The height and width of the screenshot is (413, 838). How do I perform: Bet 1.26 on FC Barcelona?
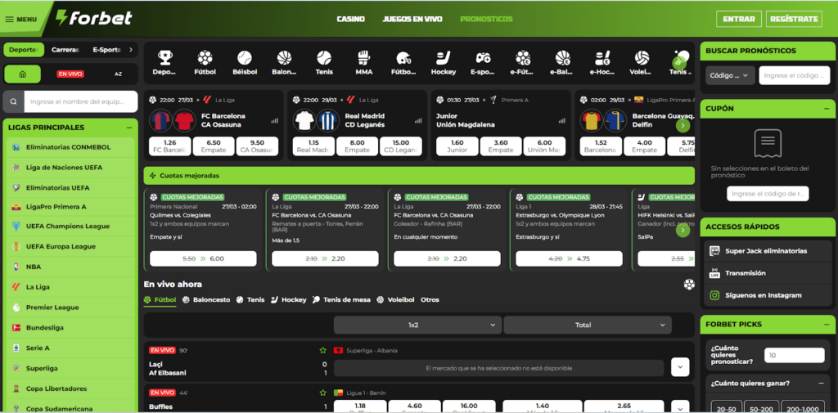170,146
